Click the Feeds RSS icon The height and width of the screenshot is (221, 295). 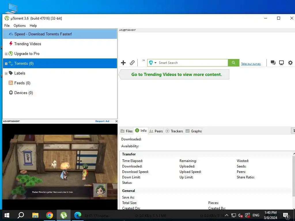[x=11, y=83]
